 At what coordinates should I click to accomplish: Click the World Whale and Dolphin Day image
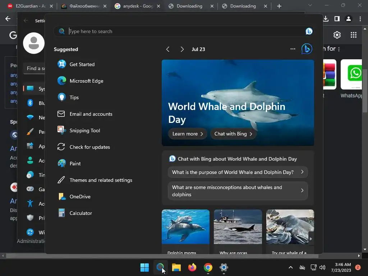[238, 102]
